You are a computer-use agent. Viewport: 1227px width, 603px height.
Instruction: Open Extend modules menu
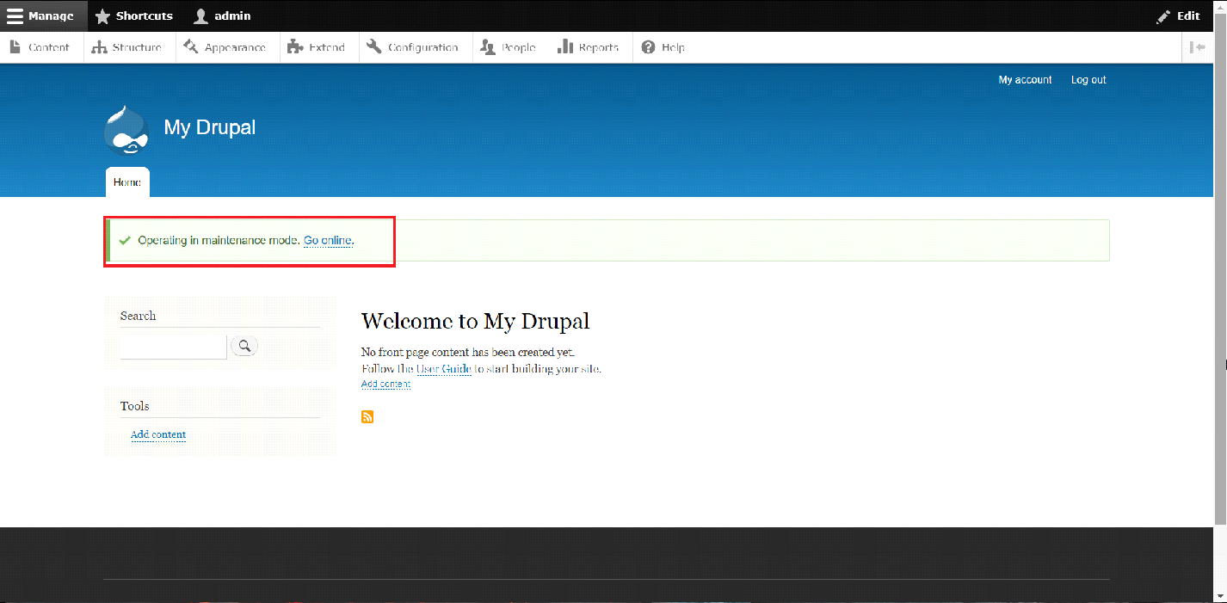tap(317, 47)
